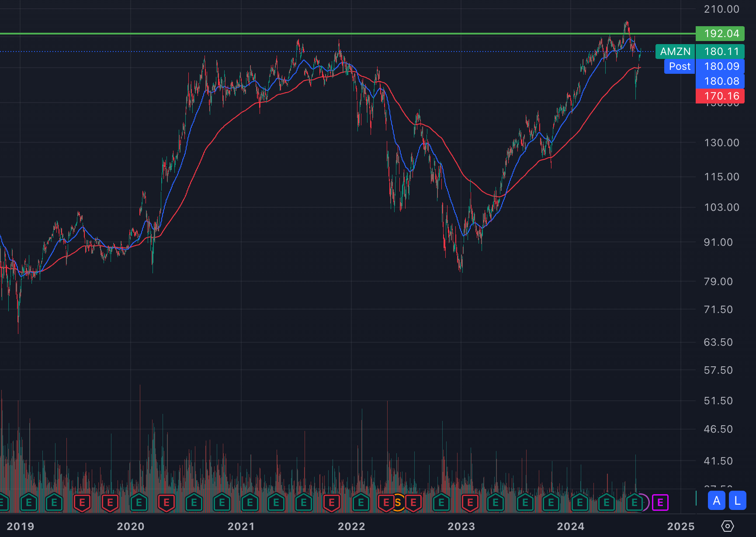756x537 pixels.
Task: Click the 130.00 price scale value
Action: [721, 143]
